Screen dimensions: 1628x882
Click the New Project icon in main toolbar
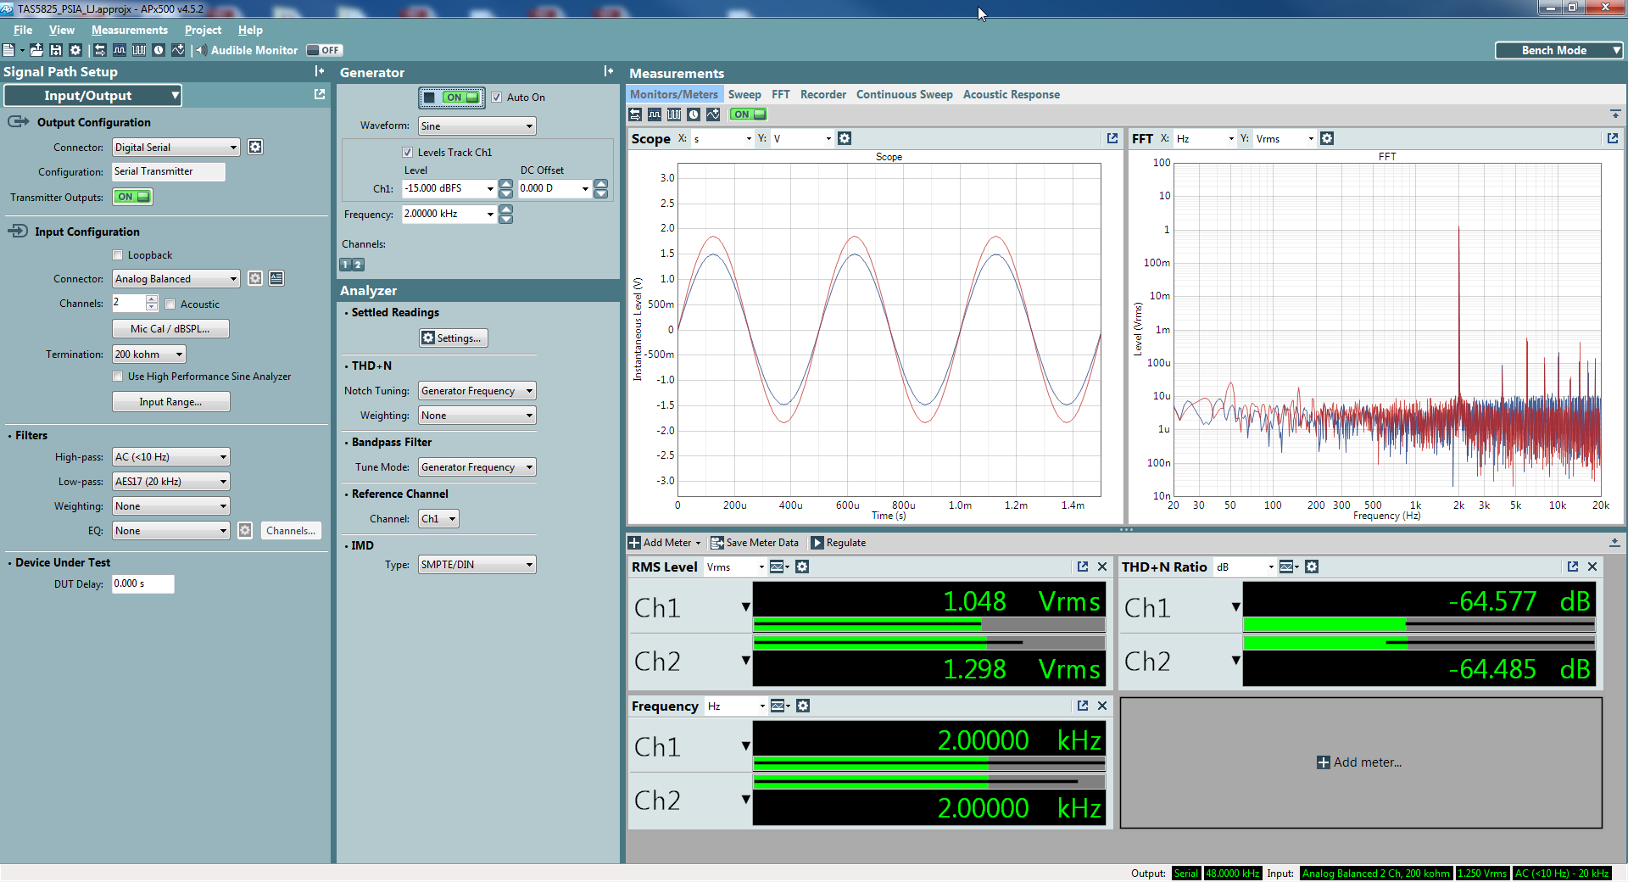point(8,50)
